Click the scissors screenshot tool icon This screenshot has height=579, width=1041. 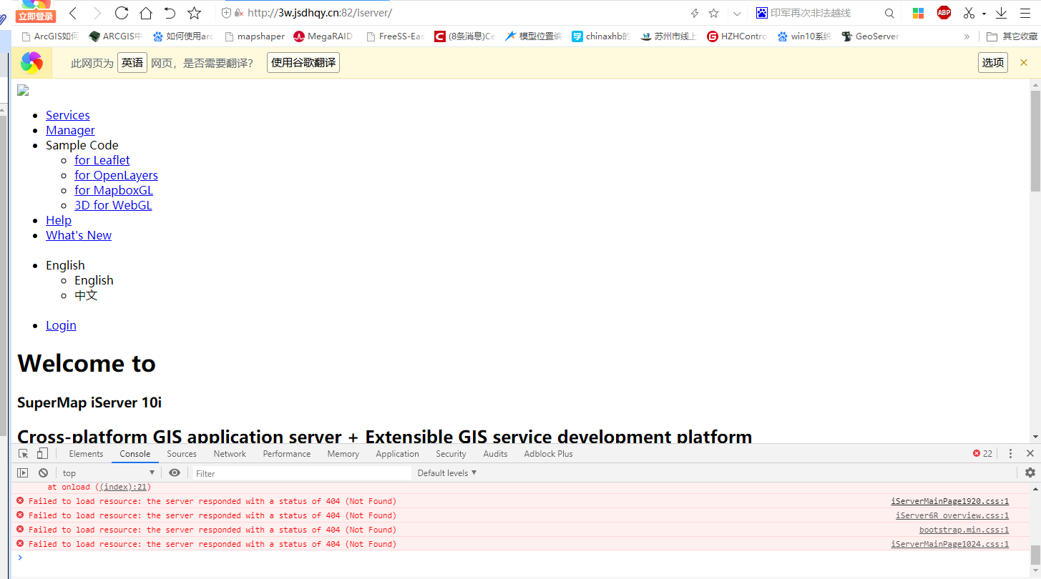click(x=969, y=13)
